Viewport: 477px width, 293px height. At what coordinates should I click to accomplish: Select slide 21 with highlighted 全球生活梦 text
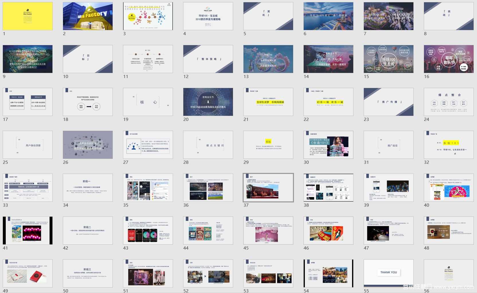click(x=268, y=102)
